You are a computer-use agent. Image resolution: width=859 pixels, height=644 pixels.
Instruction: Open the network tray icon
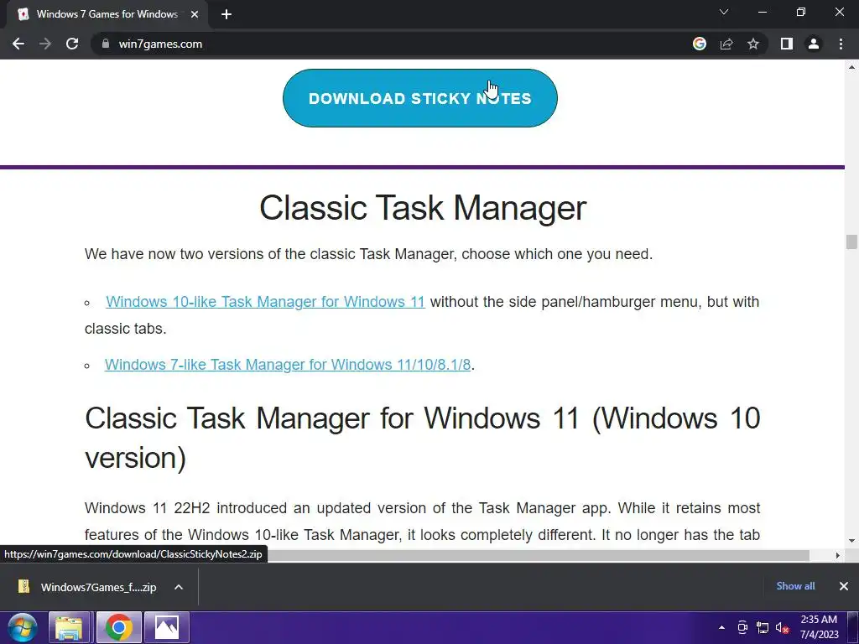pyautogui.click(x=762, y=627)
